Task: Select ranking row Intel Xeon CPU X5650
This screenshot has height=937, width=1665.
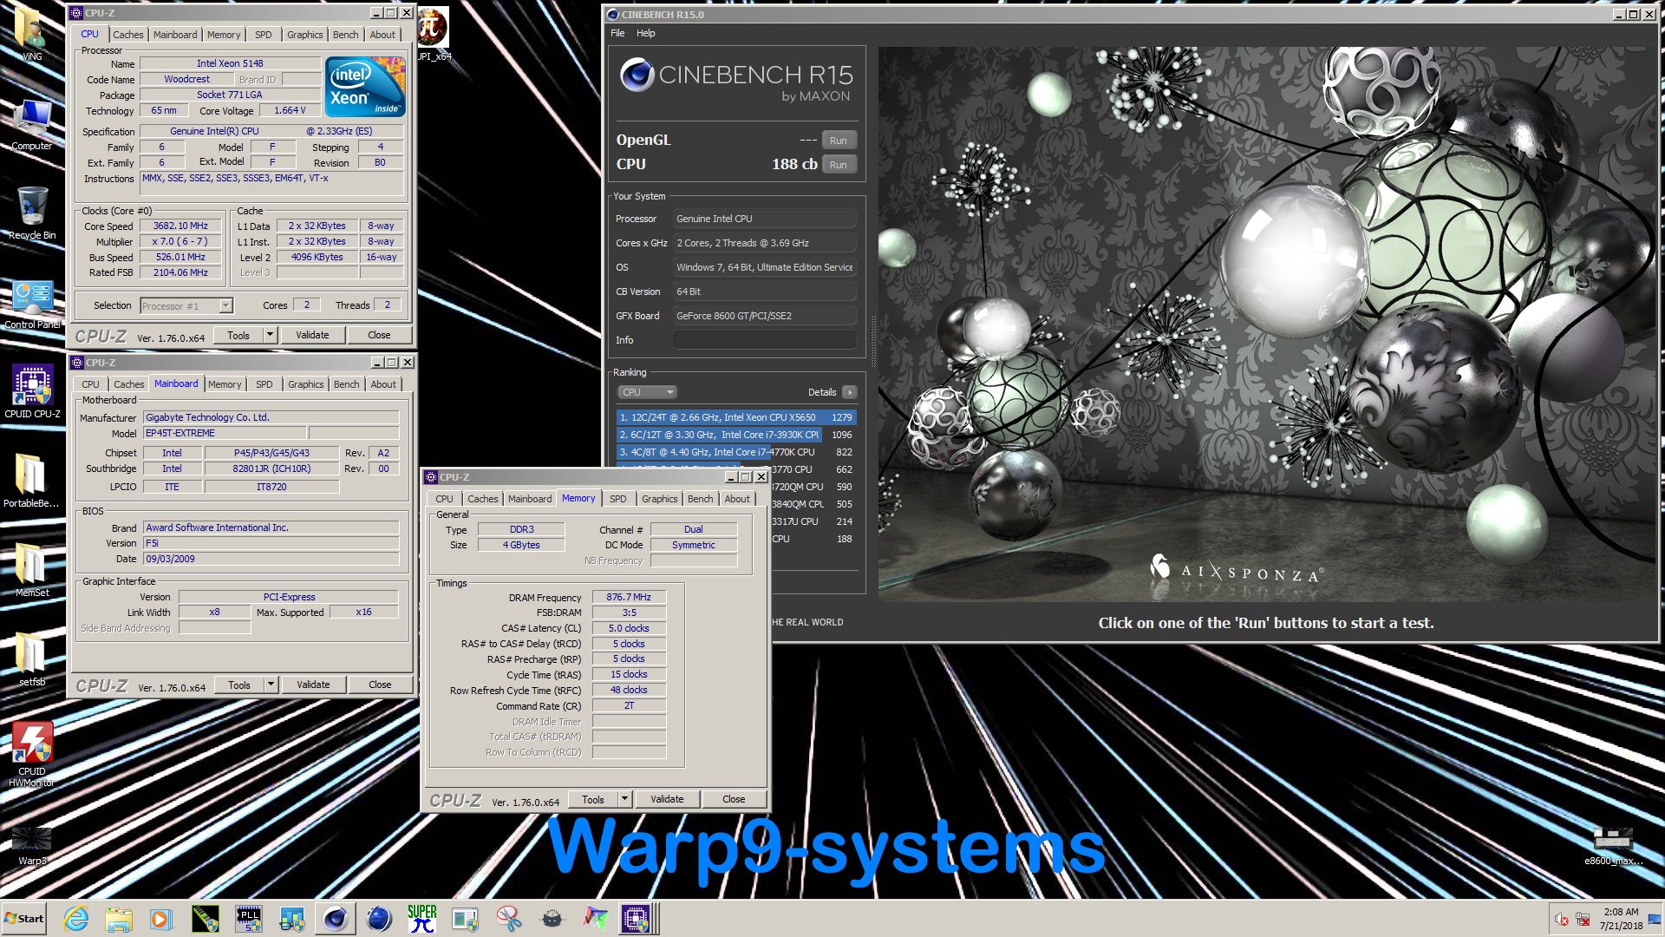Action: [x=735, y=417]
